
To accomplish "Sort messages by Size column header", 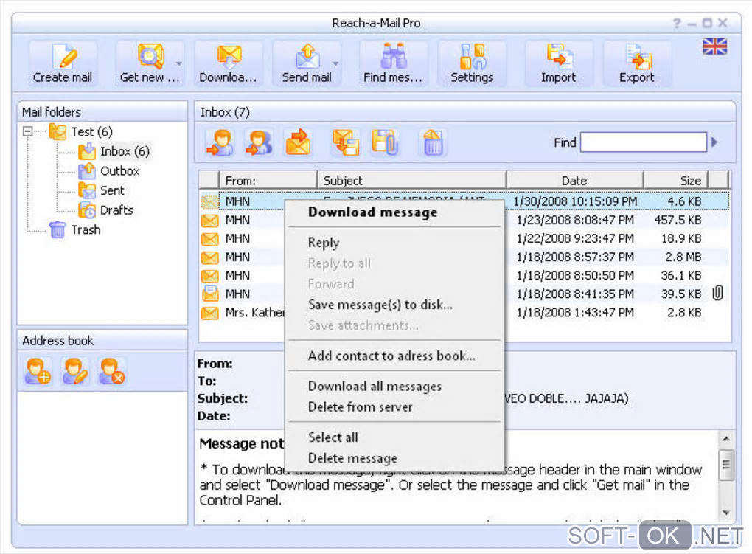I will (x=676, y=181).
